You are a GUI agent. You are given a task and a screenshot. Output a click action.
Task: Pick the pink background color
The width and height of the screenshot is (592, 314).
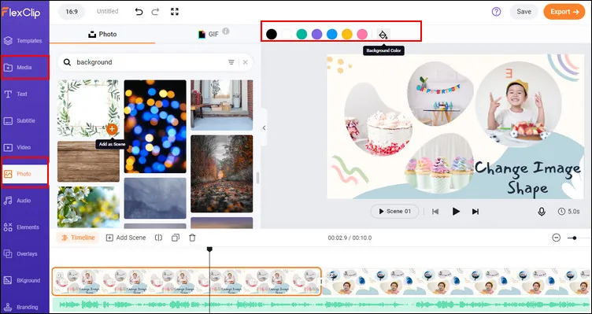(362, 35)
